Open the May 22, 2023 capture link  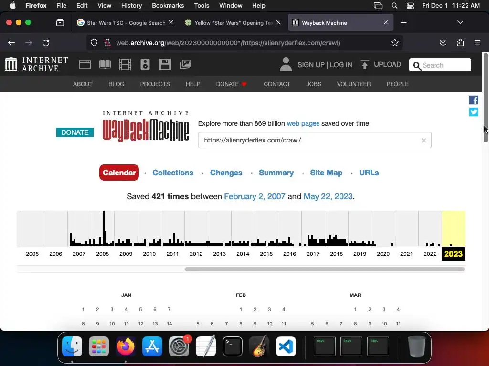click(328, 196)
